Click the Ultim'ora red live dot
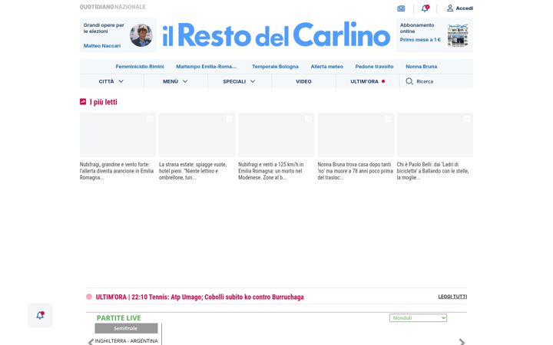The image size is (553, 345). pos(383,81)
